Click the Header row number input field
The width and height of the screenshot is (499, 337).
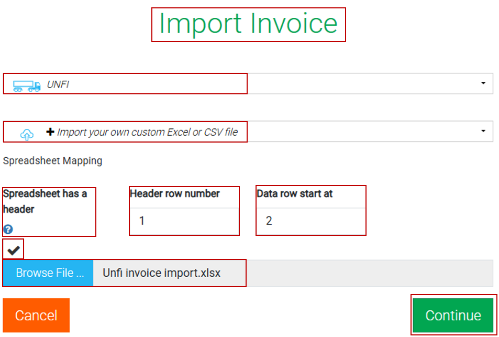(x=184, y=221)
